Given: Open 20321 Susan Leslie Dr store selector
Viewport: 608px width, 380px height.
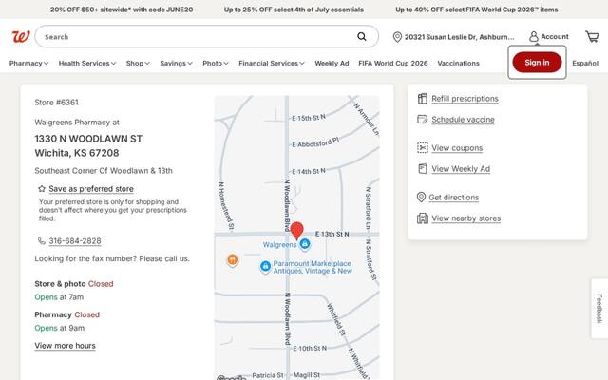Looking at the screenshot, I should [453, 37].
